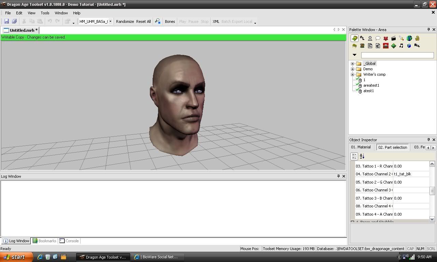
Task: Show all resources with the ALL icon
Action: coord(417,45)
